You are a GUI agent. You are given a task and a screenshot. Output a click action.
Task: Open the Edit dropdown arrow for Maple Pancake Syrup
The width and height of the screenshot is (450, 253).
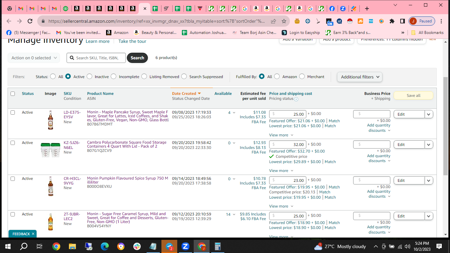tap(429, 114)
